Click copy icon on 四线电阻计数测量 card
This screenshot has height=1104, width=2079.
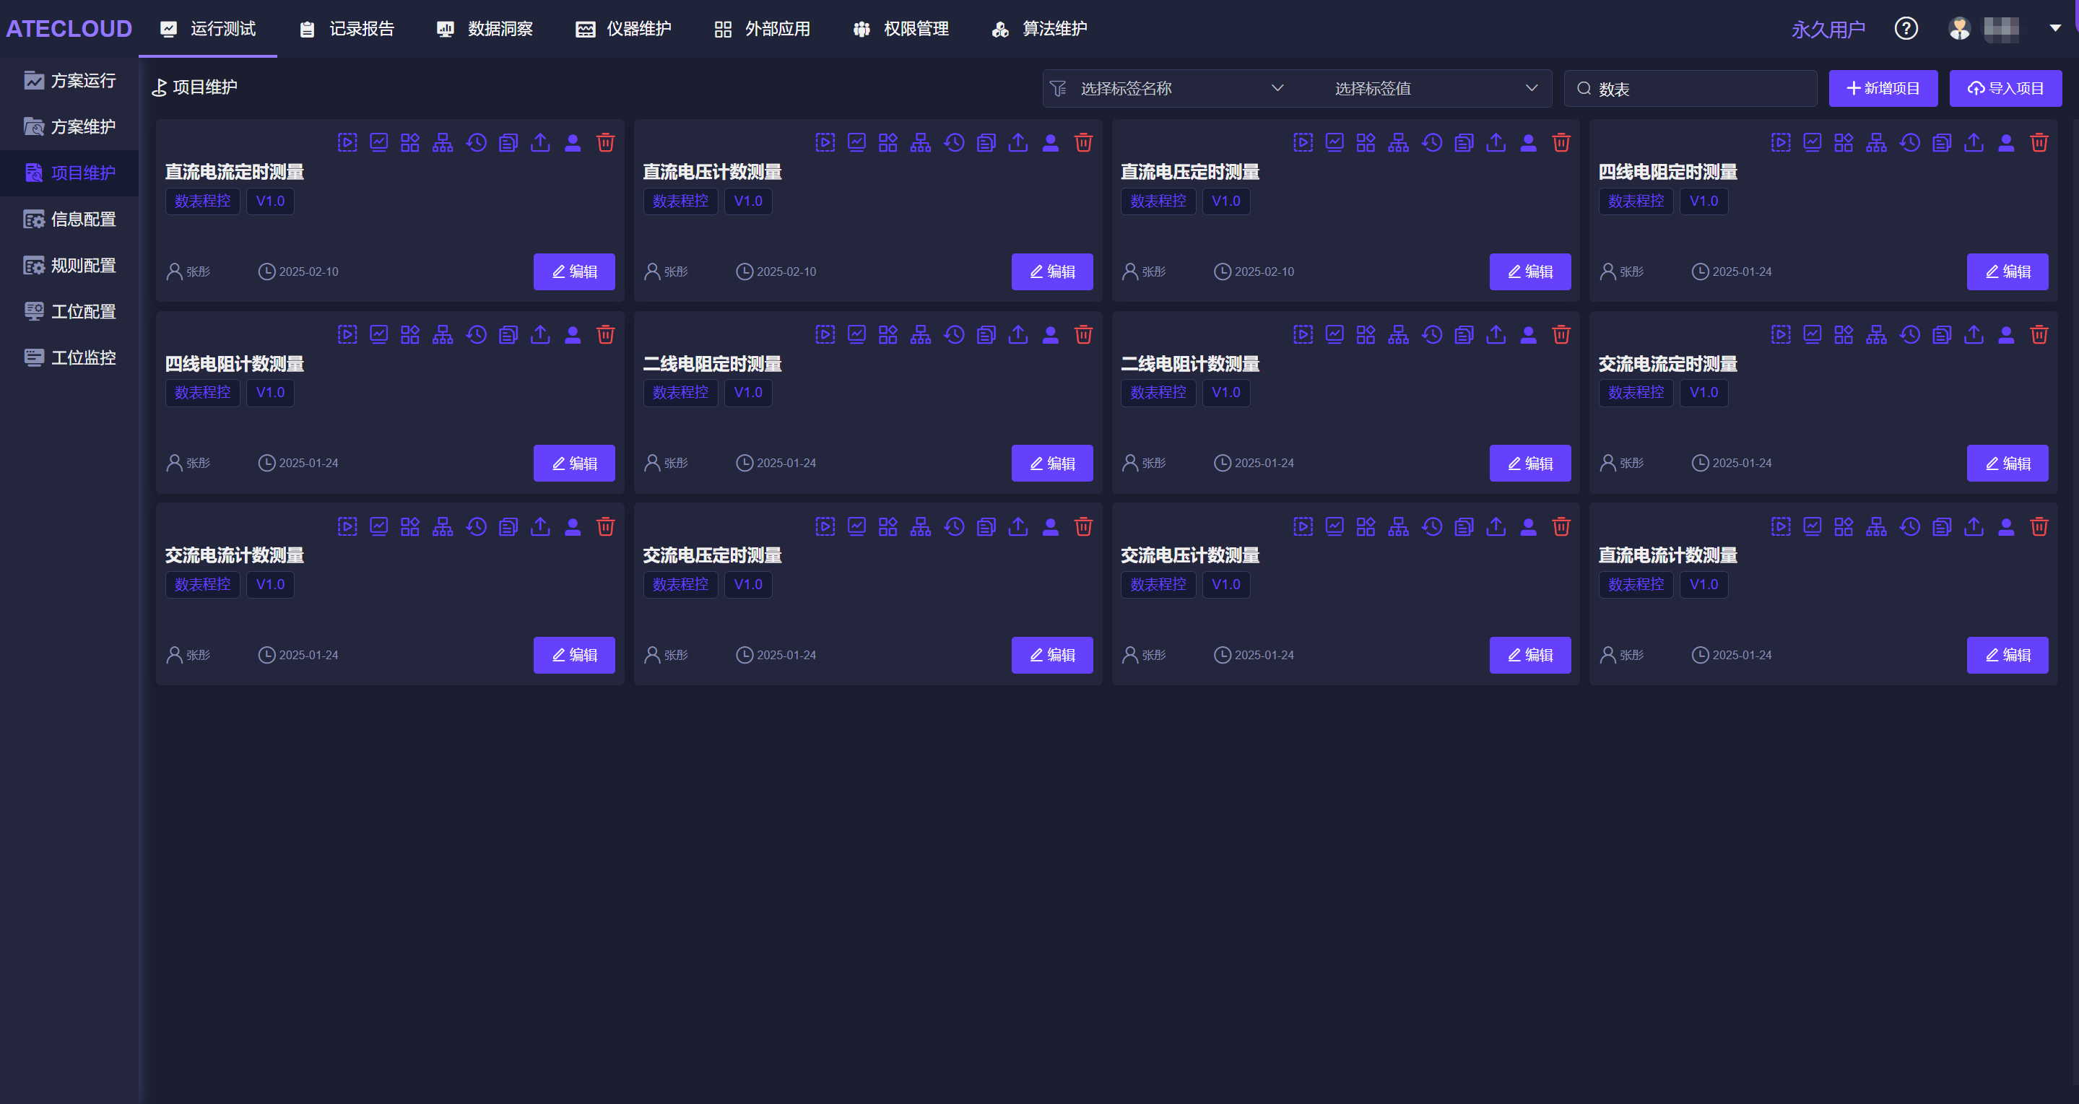click(508, 335)
